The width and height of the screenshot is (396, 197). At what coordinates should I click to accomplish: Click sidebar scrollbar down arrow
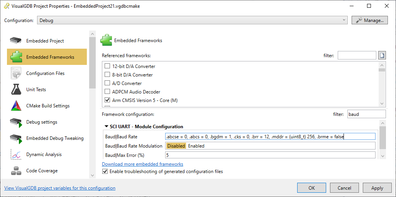pyautogui.click(x=92, y=175)
